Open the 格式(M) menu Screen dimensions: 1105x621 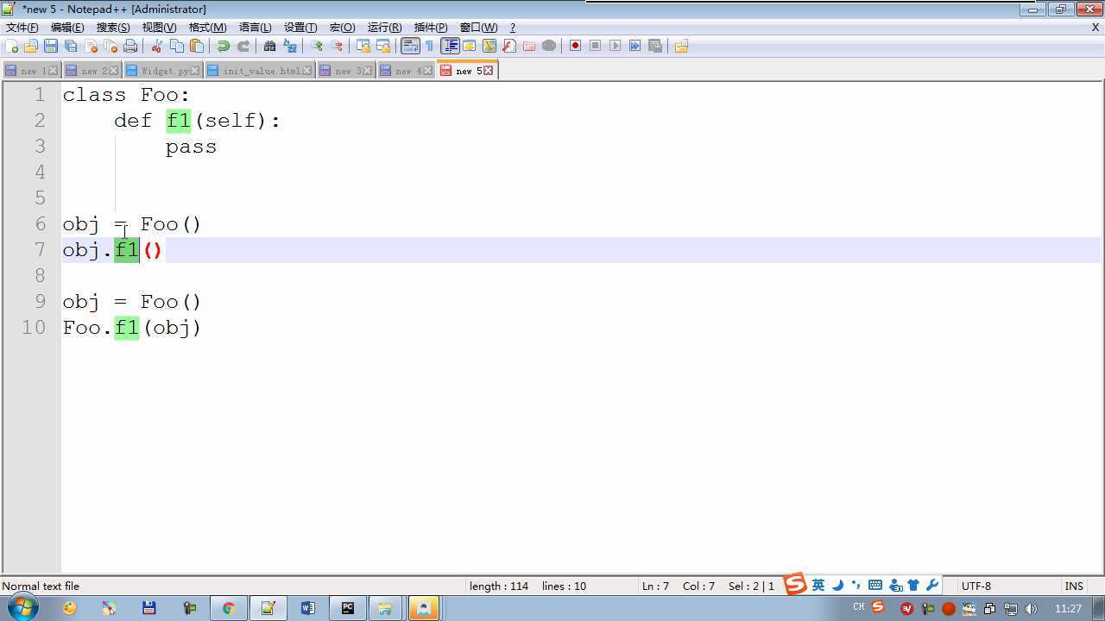coord(207,28)
